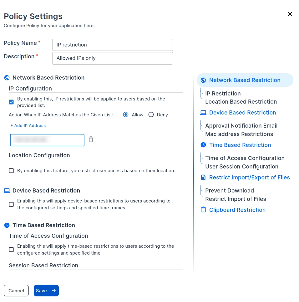Save the policy settings
The width and height of the screenshot is (299, 302).
pyautogui.click(x=46, y=290)
